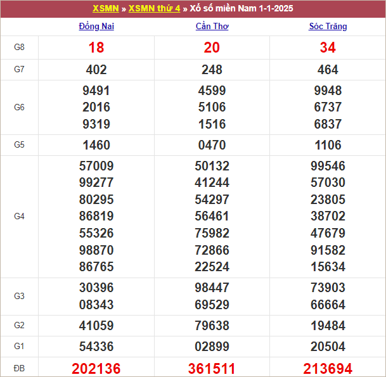Select the G5 row label
The height and width of the screenshot is (377, 386).
pos(19,144)
